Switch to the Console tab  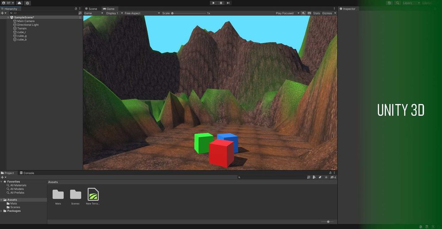click(x=27, y=173)
